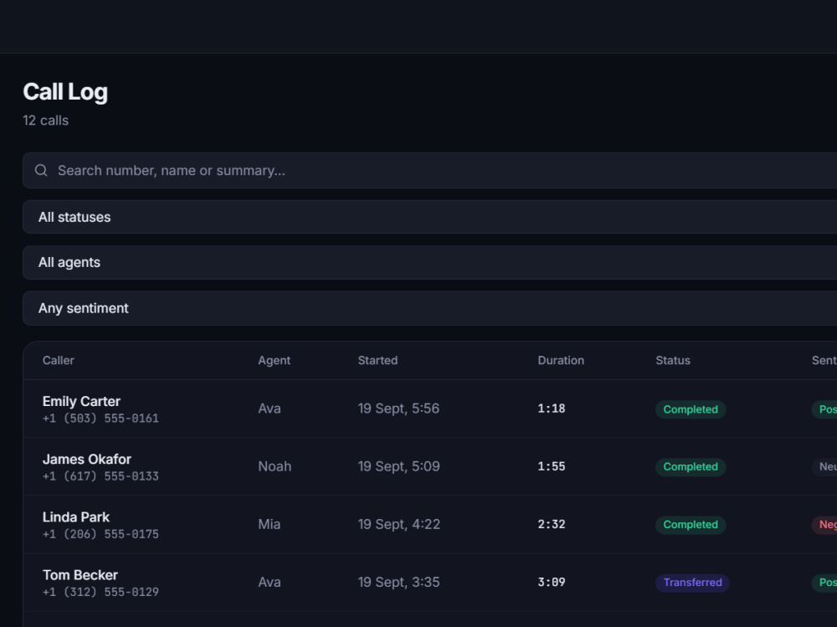Screen dimensions: 837x627
Task: Open the Any sentiment filter dropdown
Action: click(x=429, y=308)
